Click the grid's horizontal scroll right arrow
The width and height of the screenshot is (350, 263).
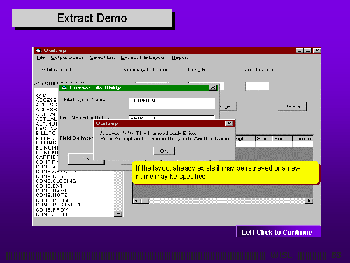click(311, 201)
